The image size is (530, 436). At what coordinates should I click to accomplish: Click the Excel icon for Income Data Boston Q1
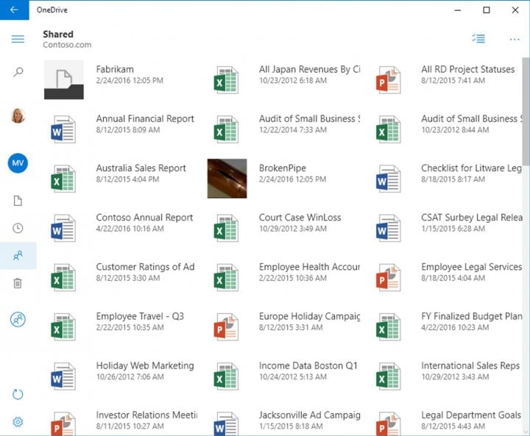click(x=226, y=376)
